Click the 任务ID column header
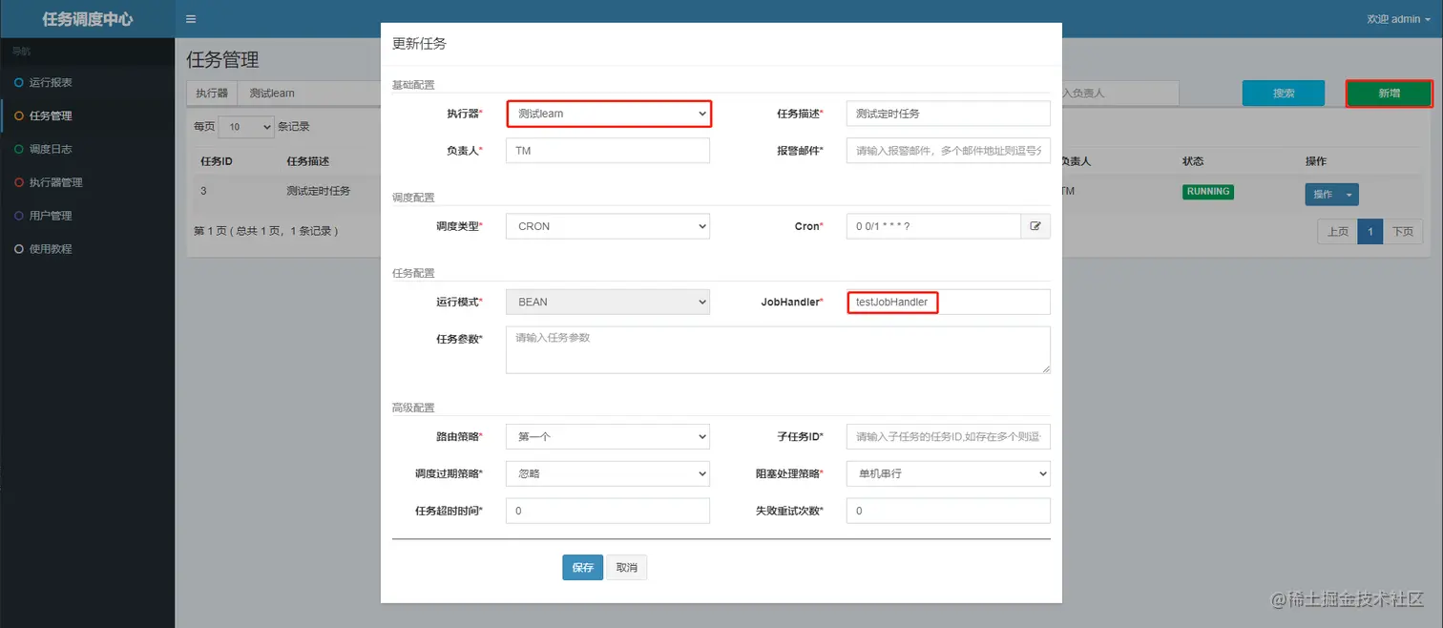Screen dimensions: 1443x628 pyautogui.click(x=216, y=161)
